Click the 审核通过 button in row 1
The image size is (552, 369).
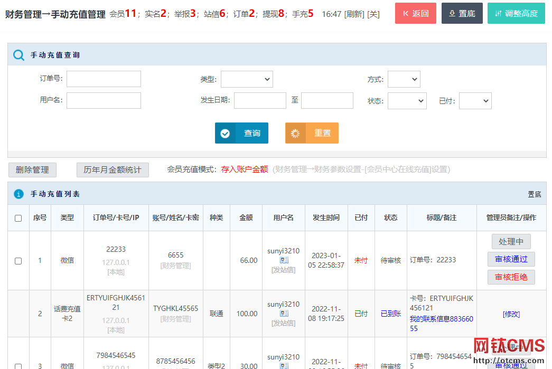511,259
